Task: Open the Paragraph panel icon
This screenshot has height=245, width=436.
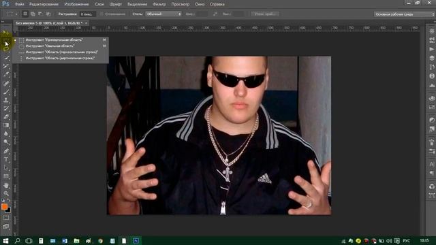Action: click(x=431, y=173)
